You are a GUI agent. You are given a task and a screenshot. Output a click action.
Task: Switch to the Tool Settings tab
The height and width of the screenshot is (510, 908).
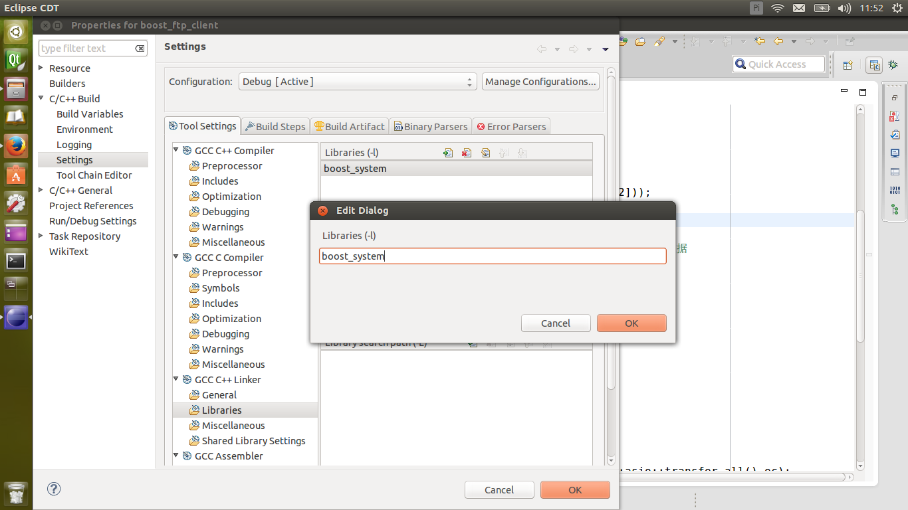tap(203, 126)
